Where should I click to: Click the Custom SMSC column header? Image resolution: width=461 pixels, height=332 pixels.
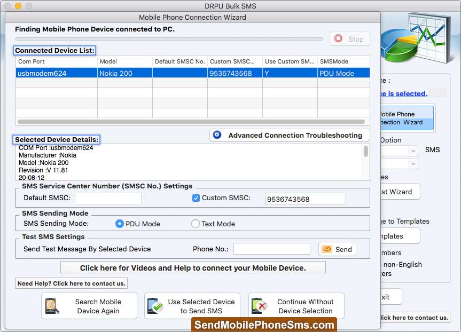pyautogui.click(x=235, y=61)
